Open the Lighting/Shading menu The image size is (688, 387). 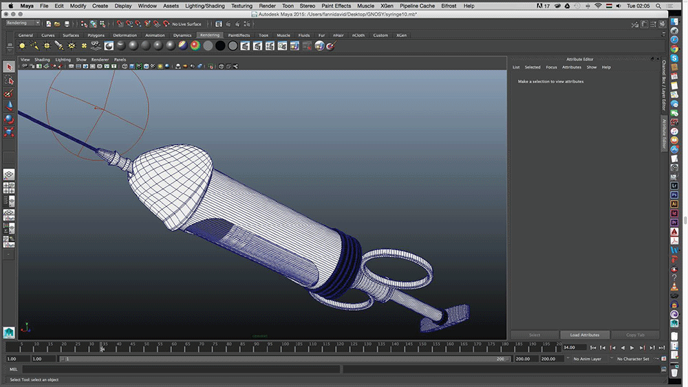[x=204, y=5]
